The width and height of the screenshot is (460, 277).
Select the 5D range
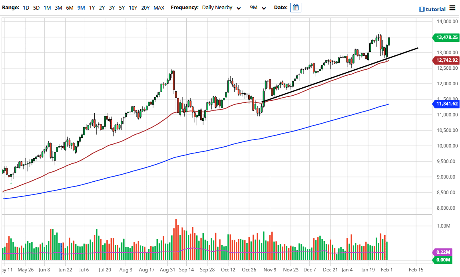point(36,7)
